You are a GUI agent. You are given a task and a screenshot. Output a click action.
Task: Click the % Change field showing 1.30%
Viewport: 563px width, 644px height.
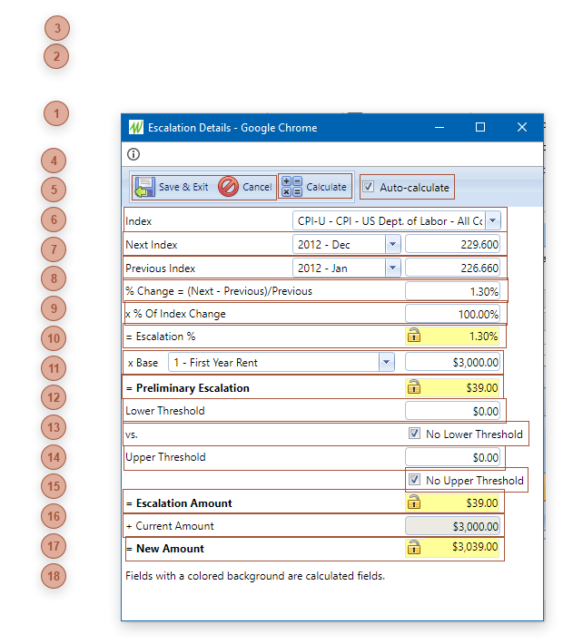click(452, 291)
